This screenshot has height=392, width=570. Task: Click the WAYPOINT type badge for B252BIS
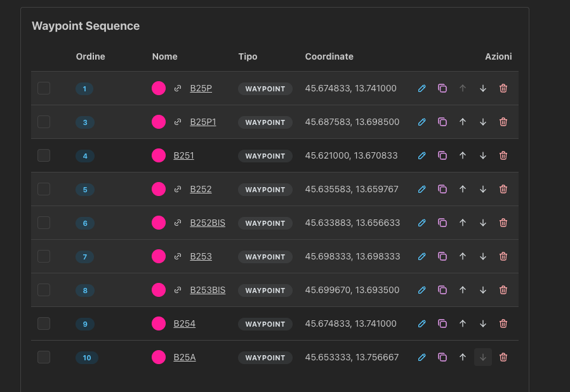point(265,223)
